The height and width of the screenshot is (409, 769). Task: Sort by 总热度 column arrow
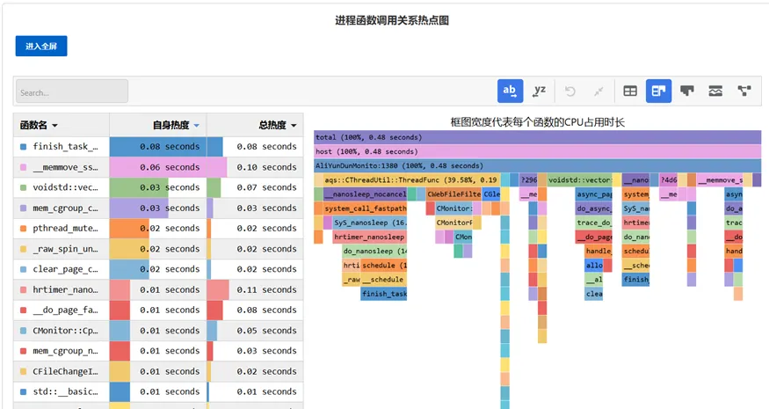coord(294,126)
